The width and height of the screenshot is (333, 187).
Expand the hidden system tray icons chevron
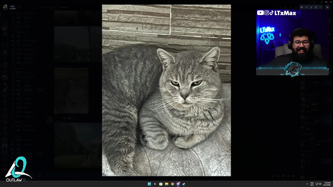pos(307,184)
